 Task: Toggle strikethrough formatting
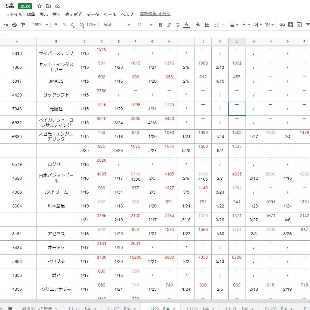[178, 25]
